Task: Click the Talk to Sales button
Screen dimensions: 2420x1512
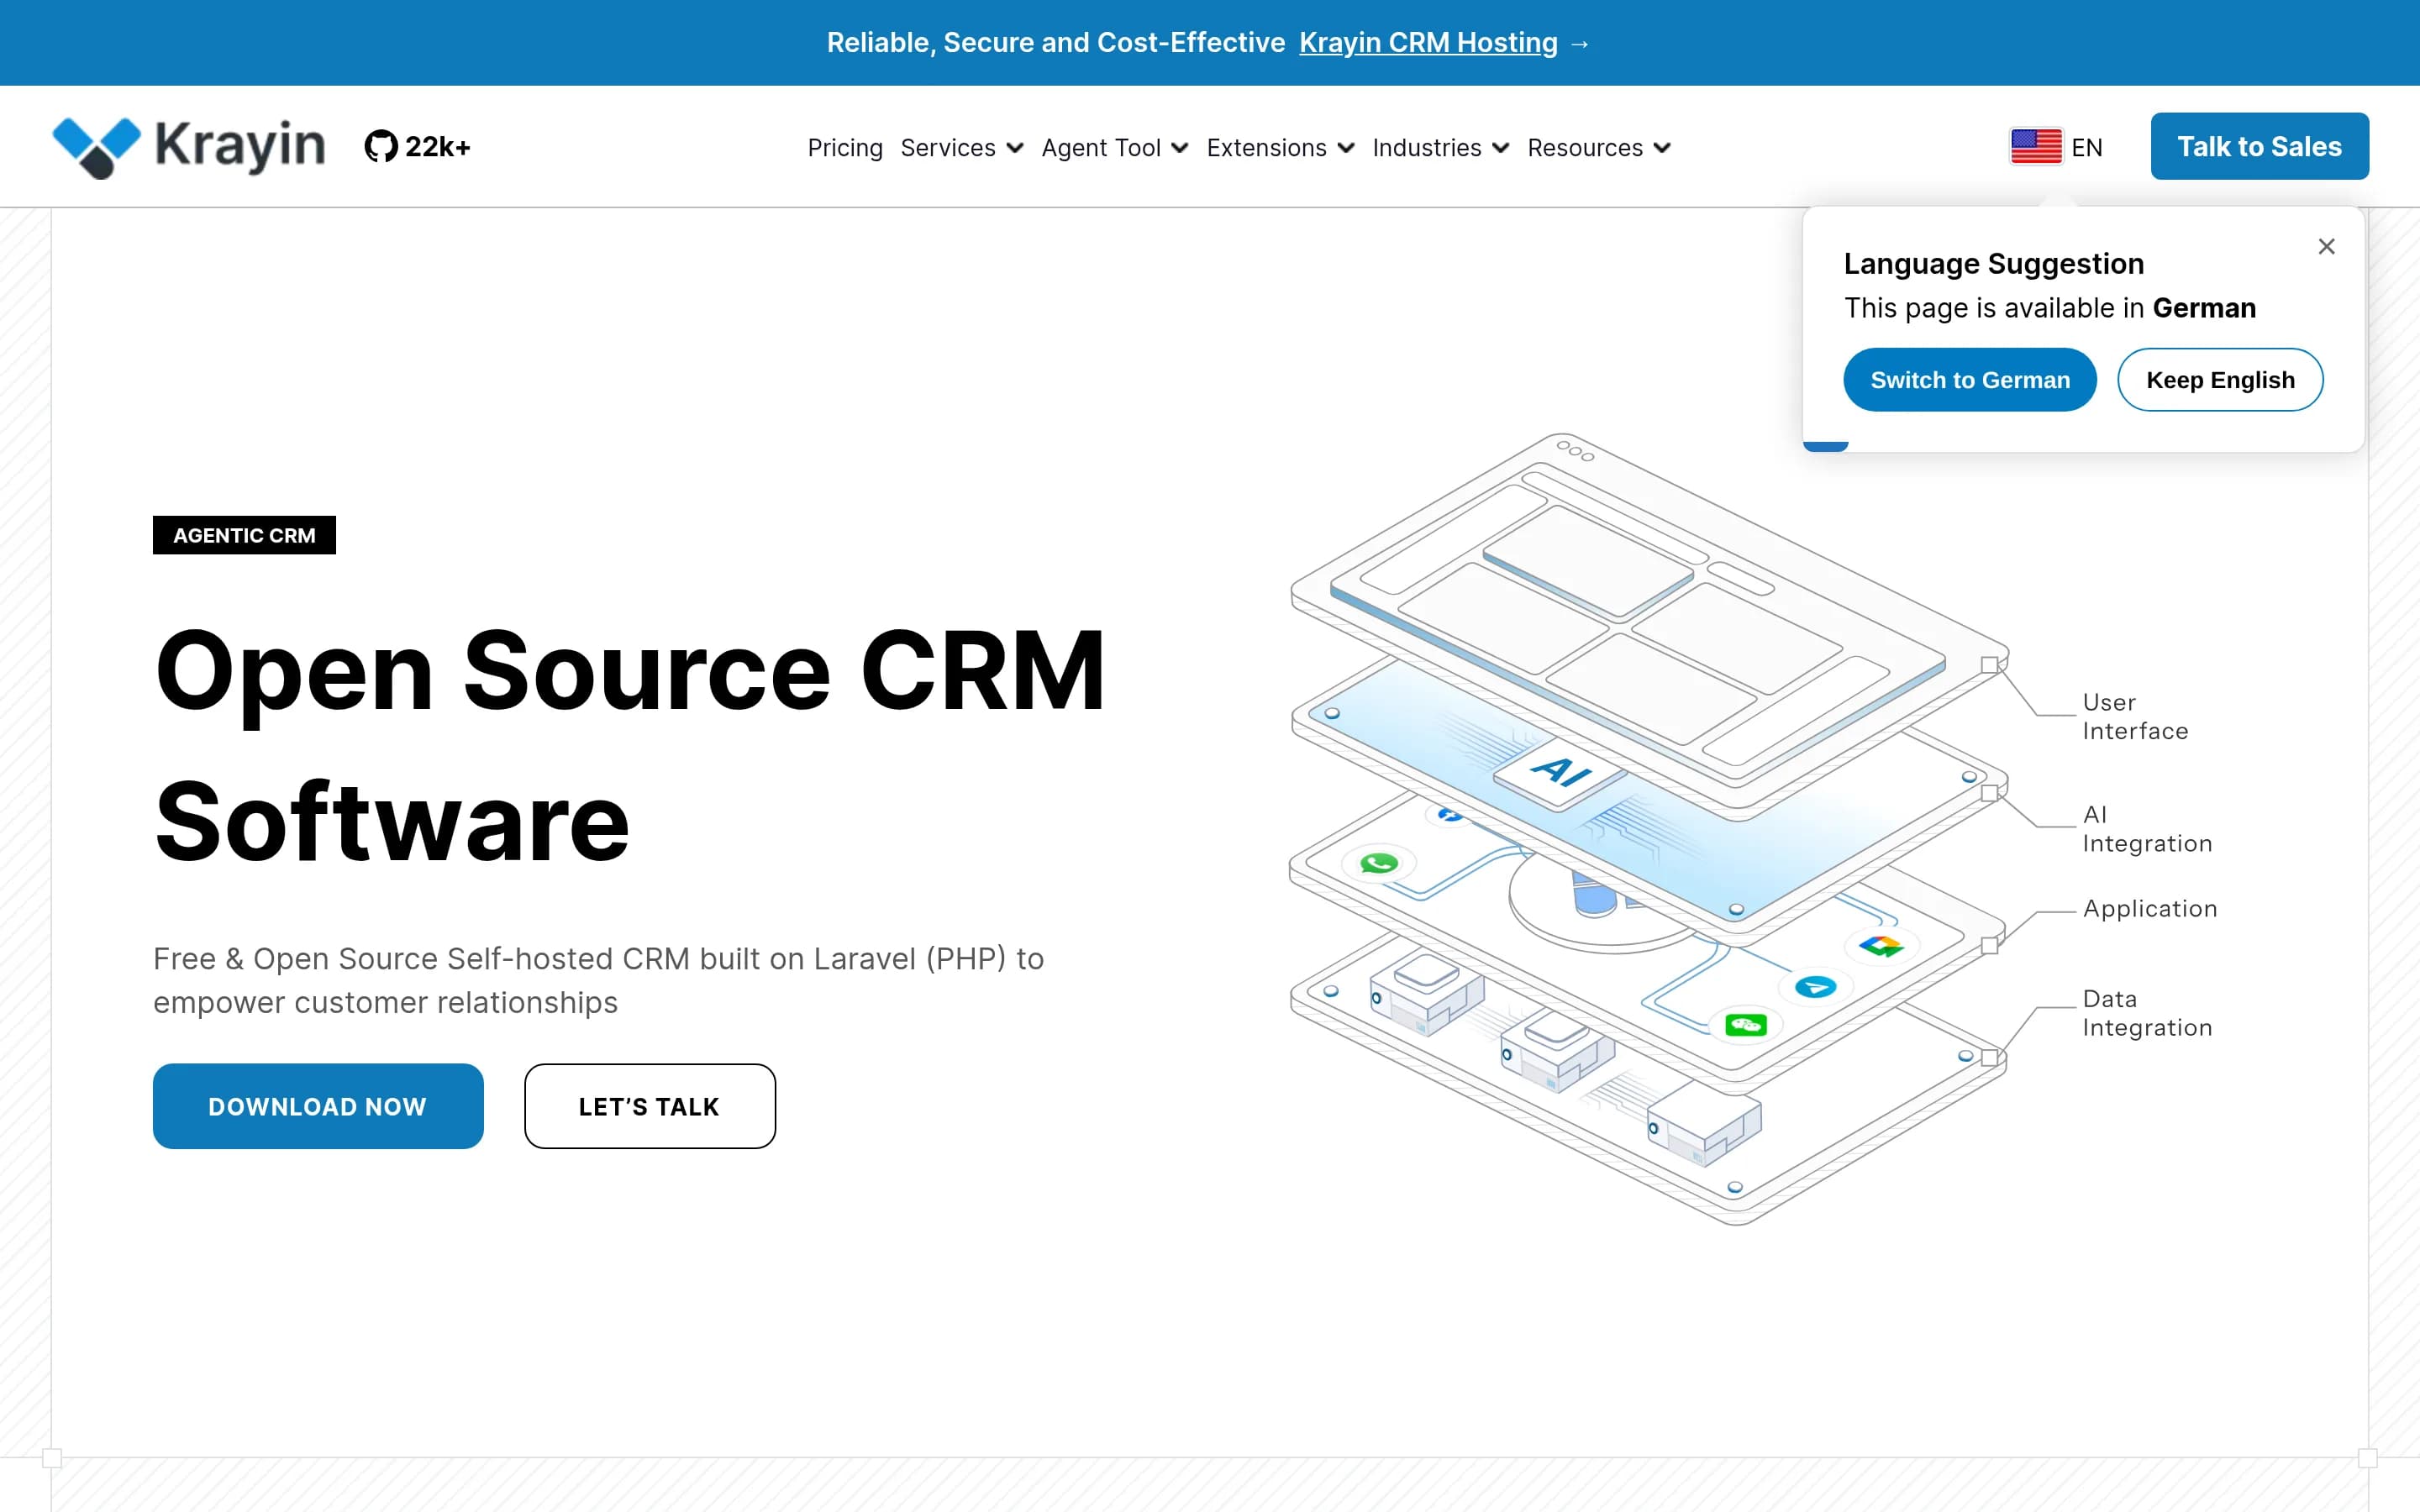Action: tap(2259, 146)
